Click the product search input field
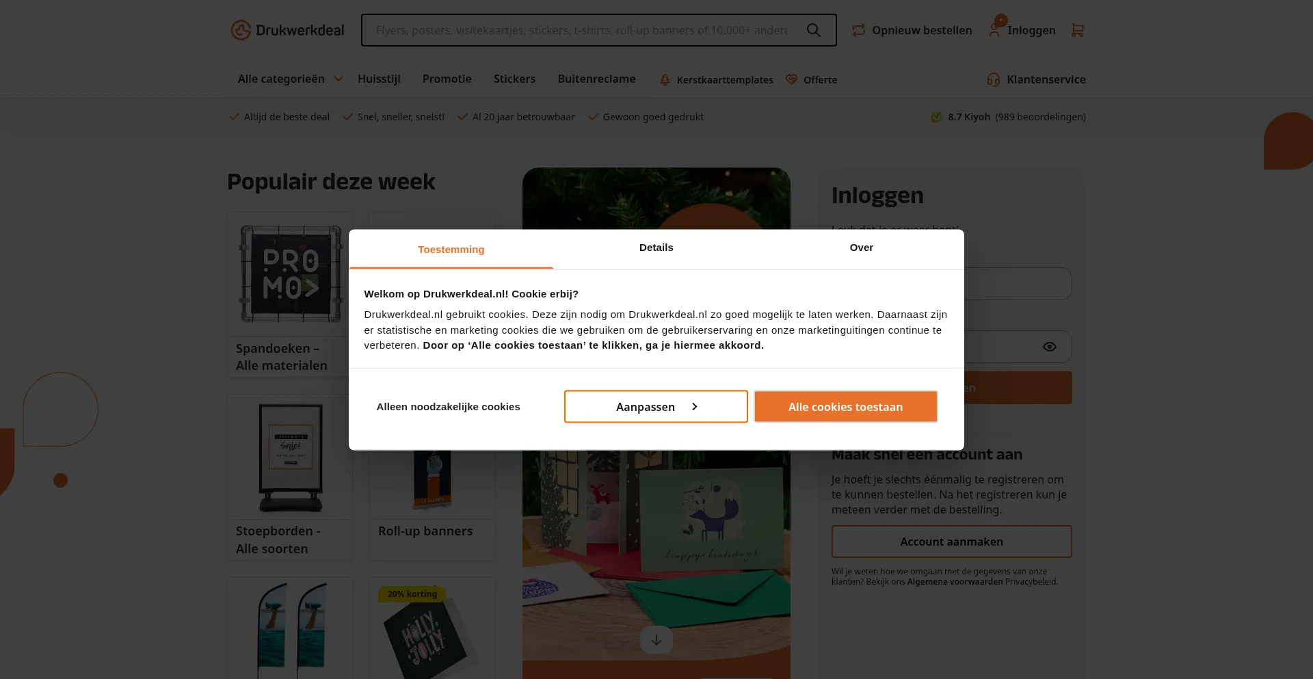The width and height of the screenshot is (1313, 679). pos(582,30)
